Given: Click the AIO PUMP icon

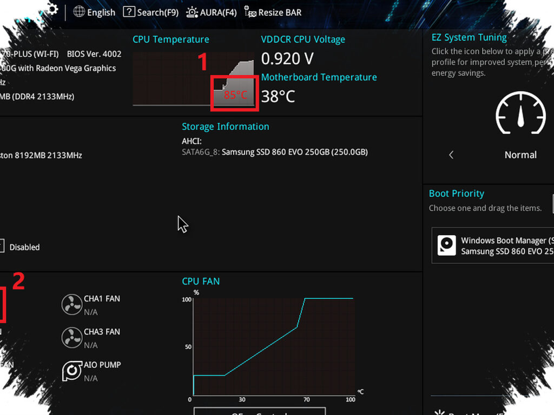Looking at the screenshot, I should (x=72, y=371).
